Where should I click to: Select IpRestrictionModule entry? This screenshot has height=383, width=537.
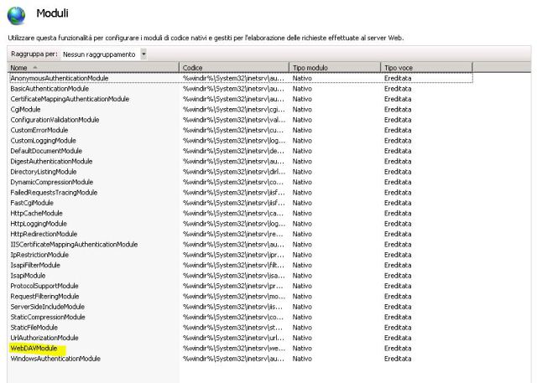(x=39, y=255)
